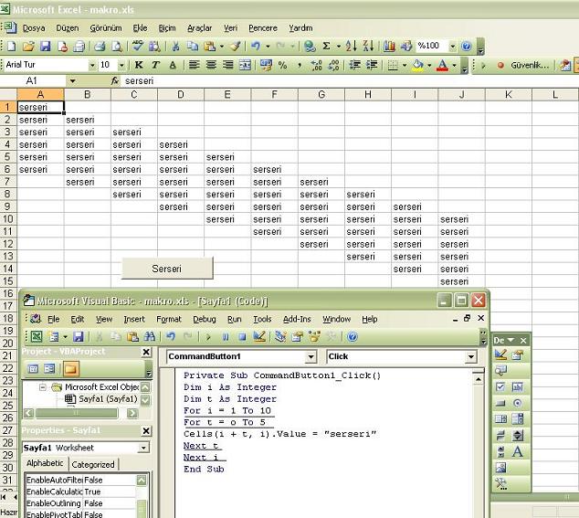Select the Option Button control in the toolbox
This screenshot has height=518, width=579.
click(x=517, y=403)
